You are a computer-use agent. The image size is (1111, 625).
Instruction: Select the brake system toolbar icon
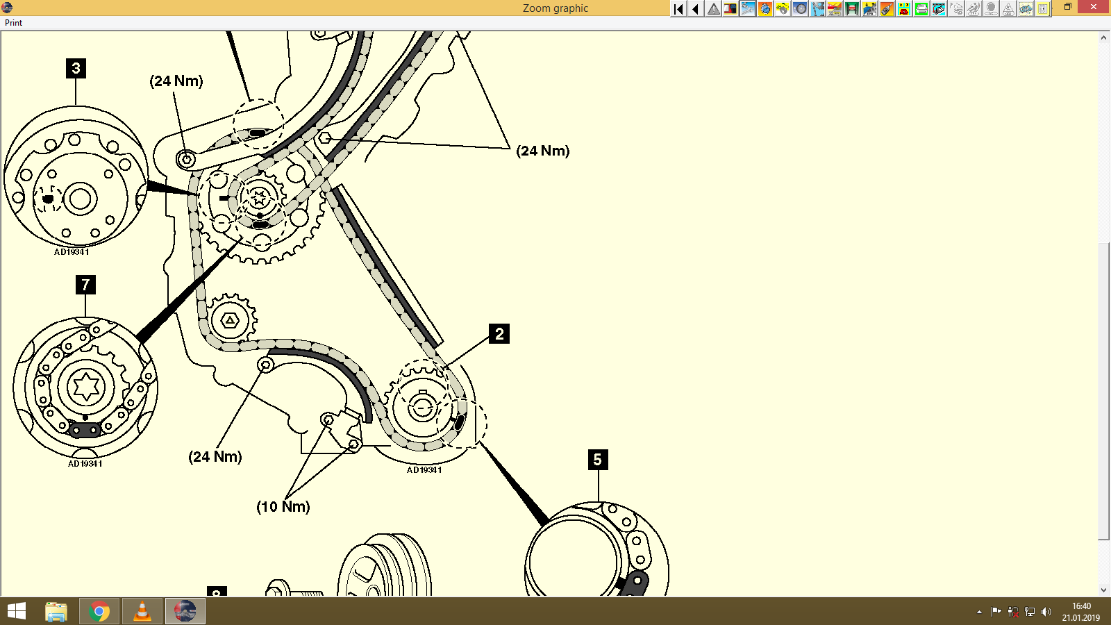pyautogui.click(x=783, y=9)
